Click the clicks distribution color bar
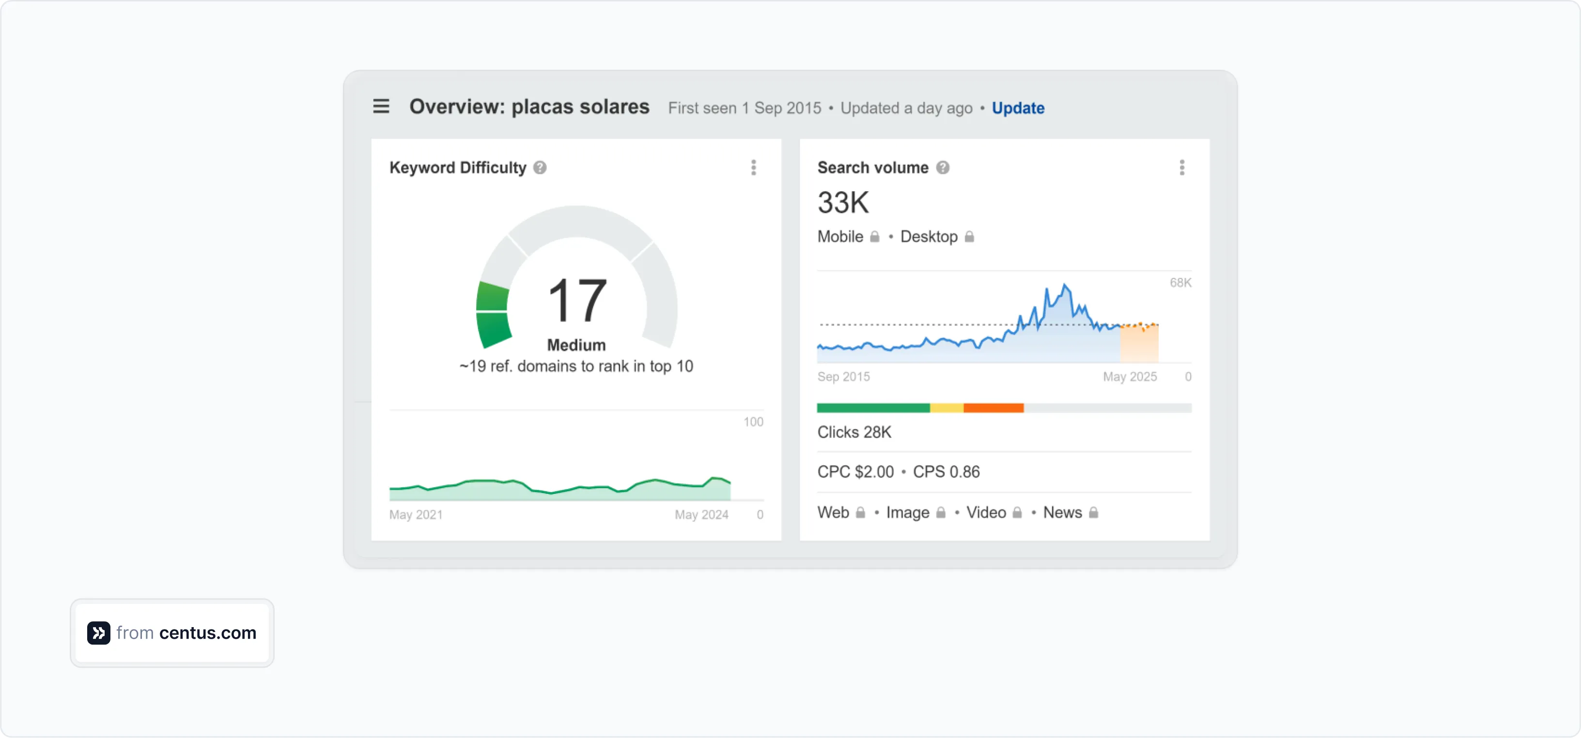The width and height of the screenshot is (1581, 738). 1004,407
